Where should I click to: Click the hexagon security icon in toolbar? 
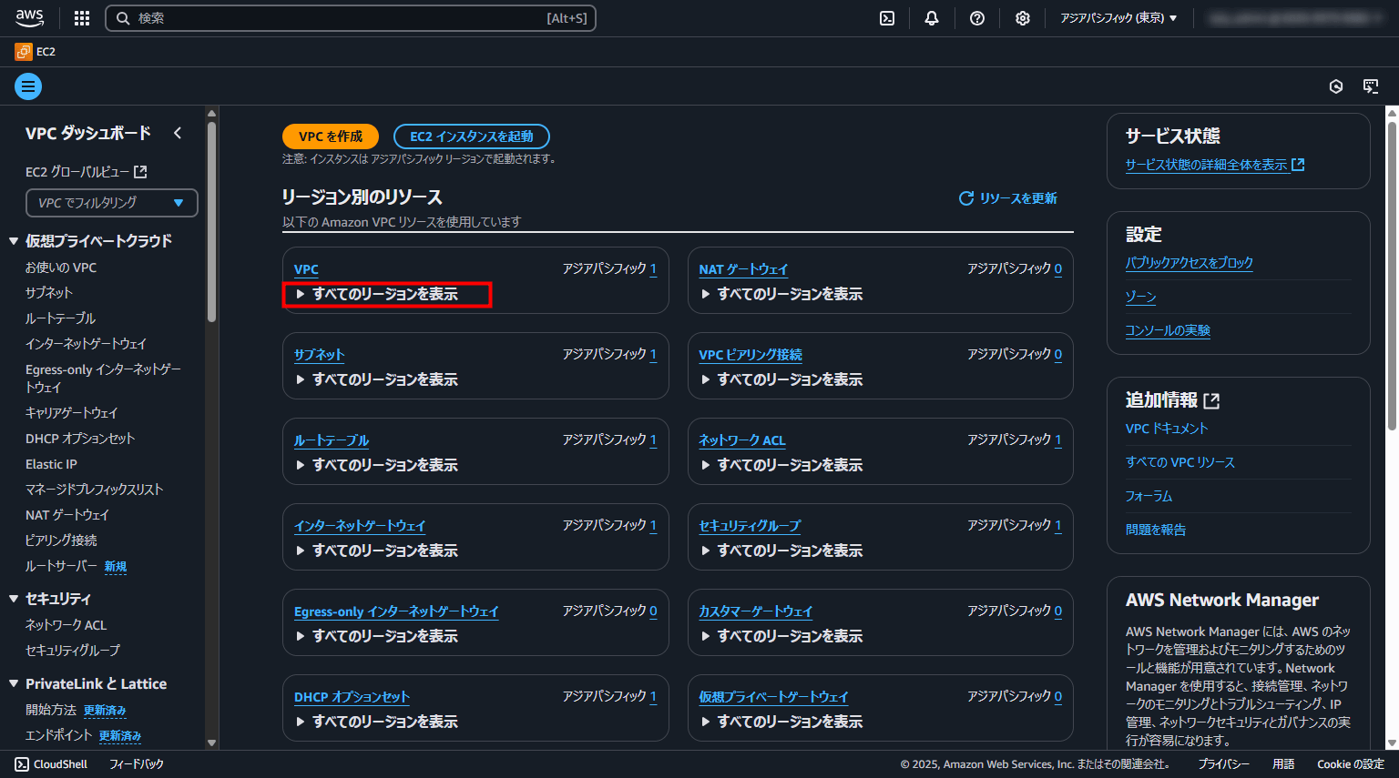coord(1336,86)
